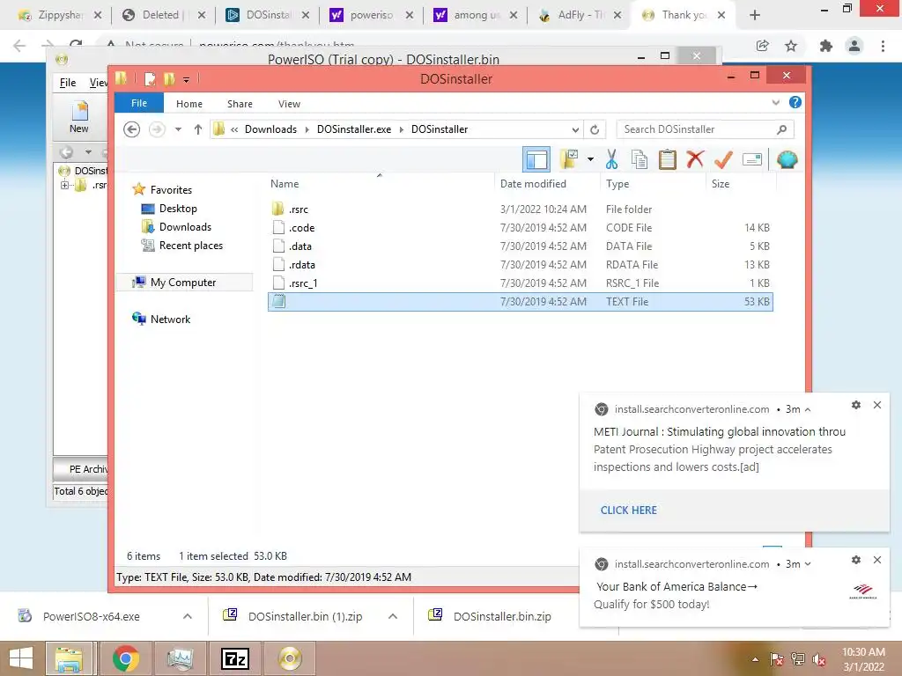
Task: Click the Up one level arrow
Action: pos(198,129)
